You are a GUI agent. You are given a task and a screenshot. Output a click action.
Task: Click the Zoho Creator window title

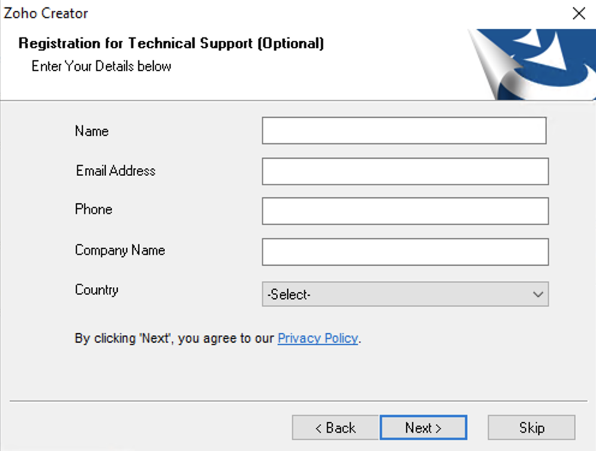click(46, 13)
